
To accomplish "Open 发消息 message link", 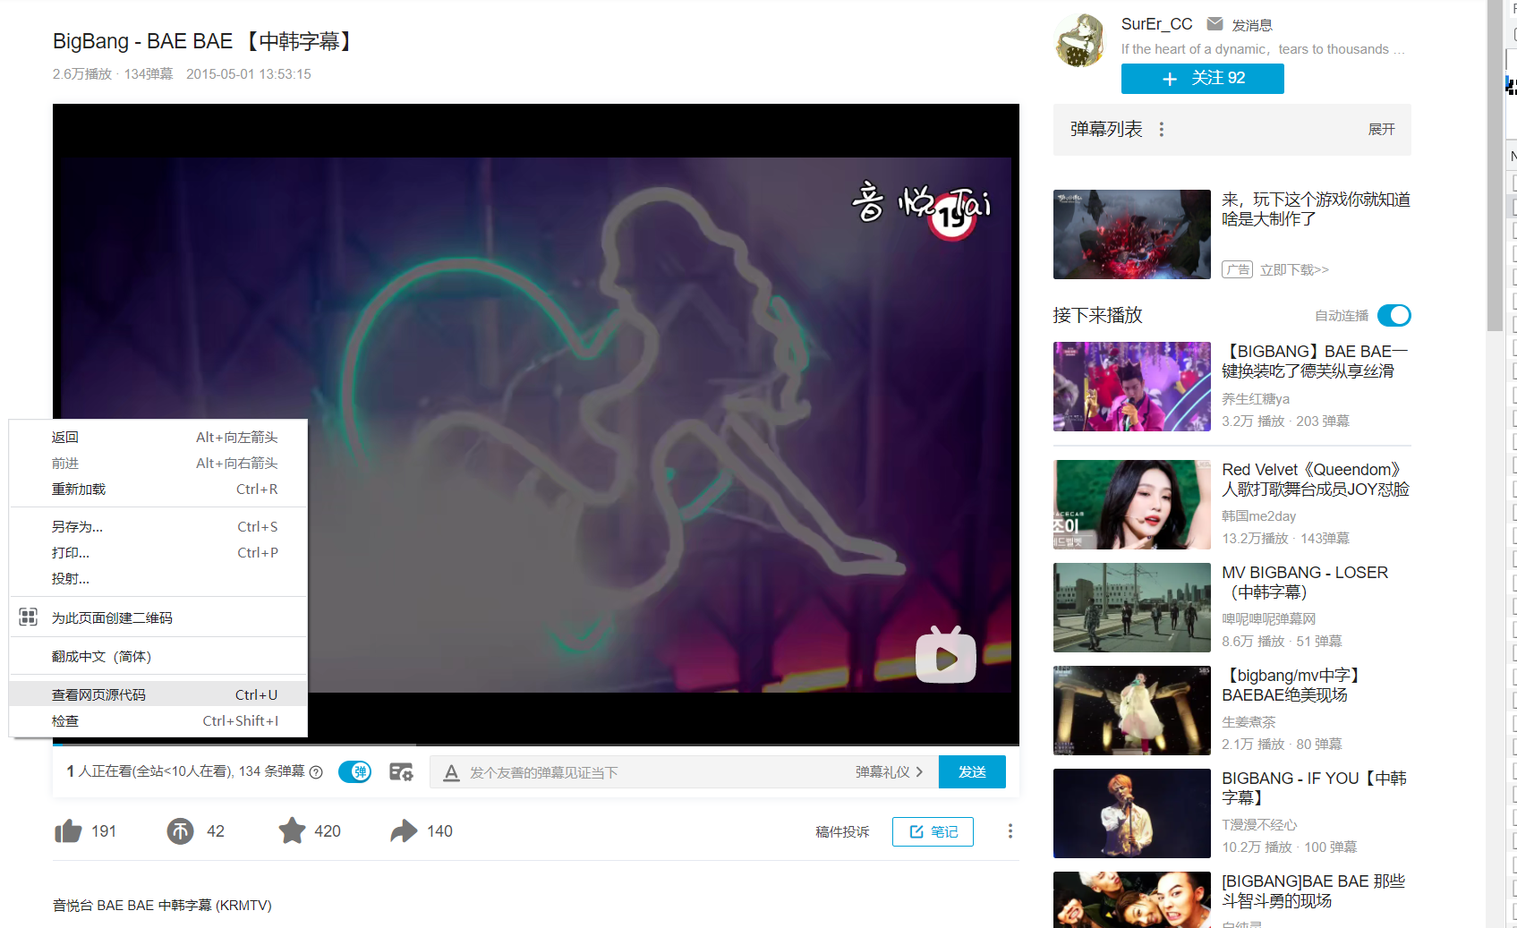I will (1252, 25).
